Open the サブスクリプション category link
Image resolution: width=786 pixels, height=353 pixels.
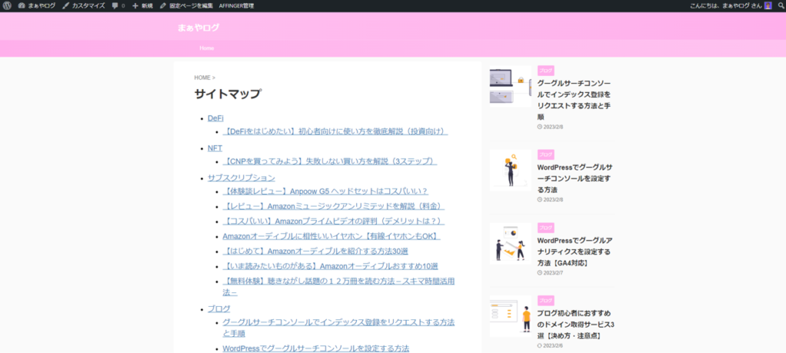point(241,178)
